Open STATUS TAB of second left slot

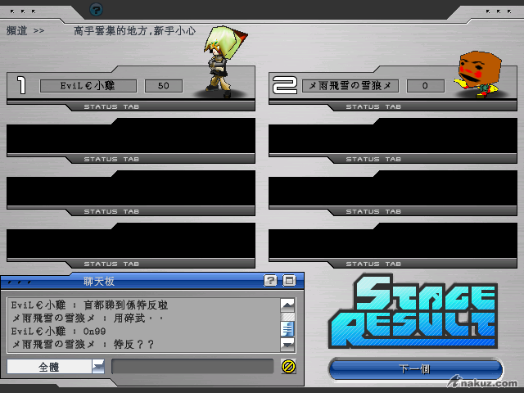pyautogui.click(x=111, y=160)
